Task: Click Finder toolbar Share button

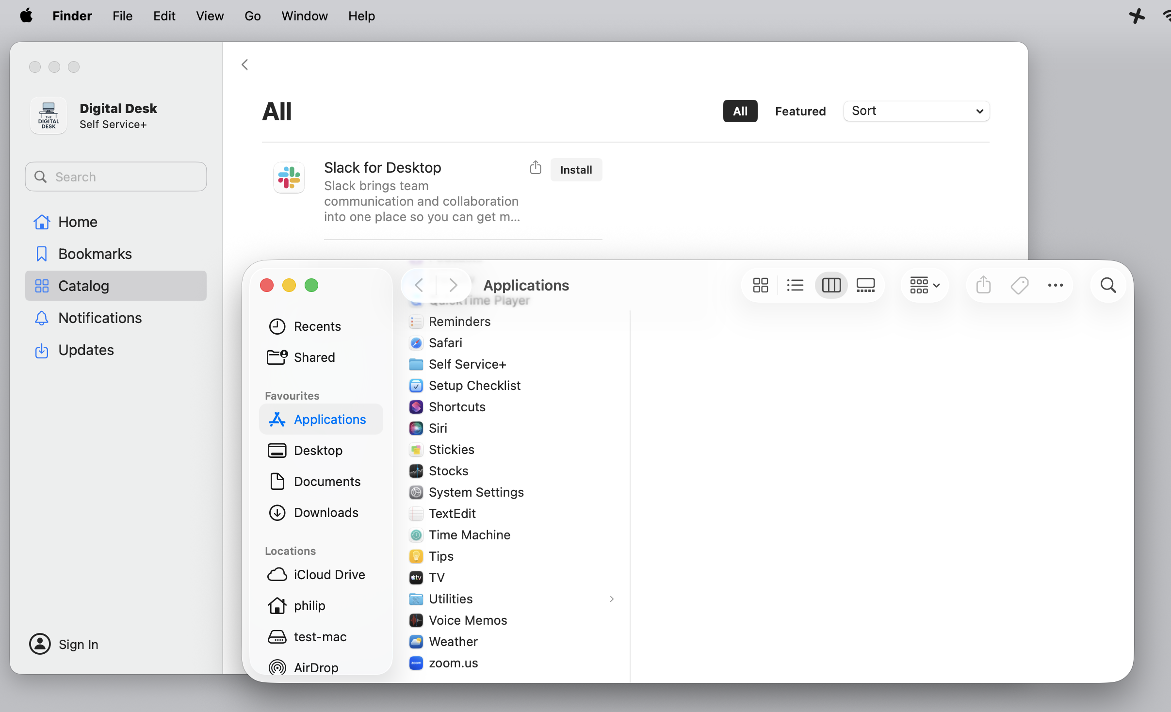Action: pyautogui.click(x=984, y=285)
